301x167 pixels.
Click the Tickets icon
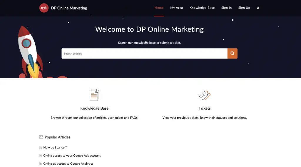coord(205,95)
